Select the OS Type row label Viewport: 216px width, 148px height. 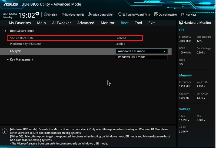click(15, 51)
